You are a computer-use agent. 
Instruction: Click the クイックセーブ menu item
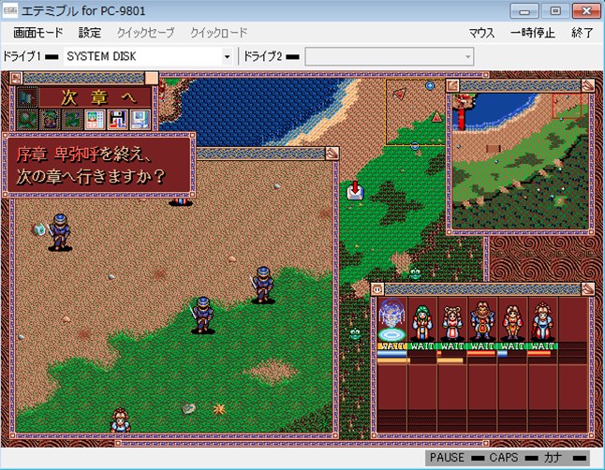point(145,33)
